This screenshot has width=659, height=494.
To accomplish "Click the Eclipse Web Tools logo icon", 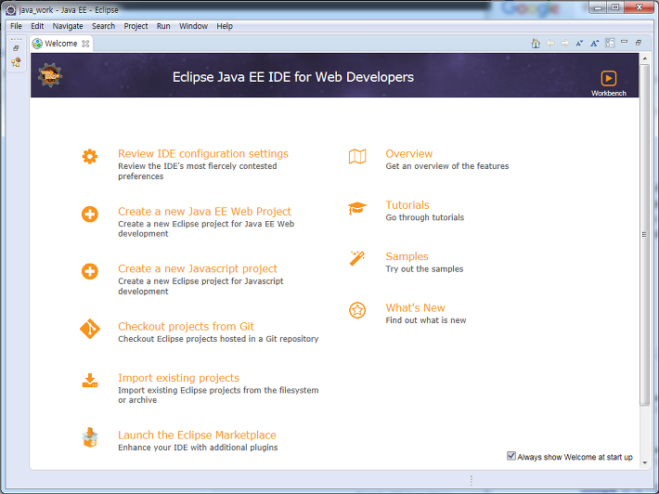I will tap(50, 75).
